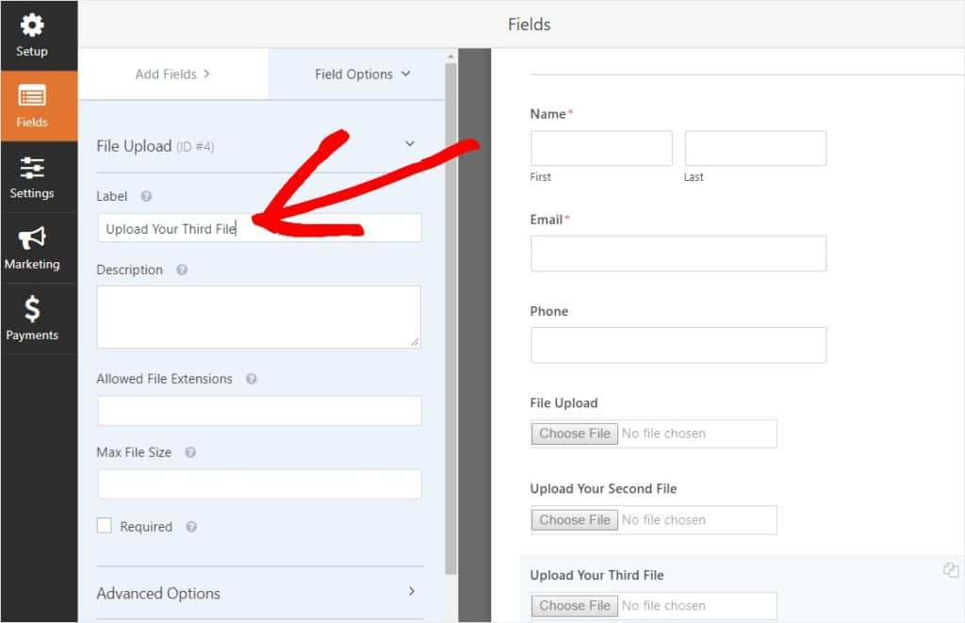Open the Settings panel

tap(32, 177)
